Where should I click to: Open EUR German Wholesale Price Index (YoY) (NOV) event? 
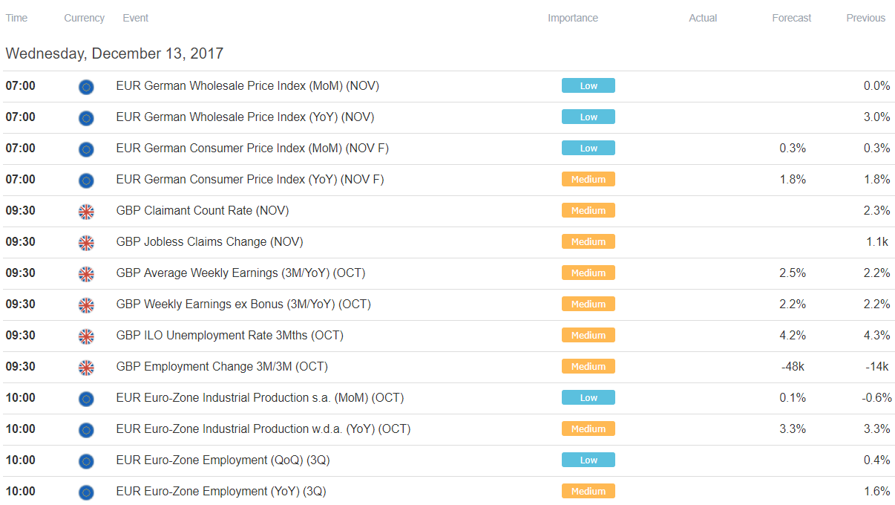tap(245, 117)
